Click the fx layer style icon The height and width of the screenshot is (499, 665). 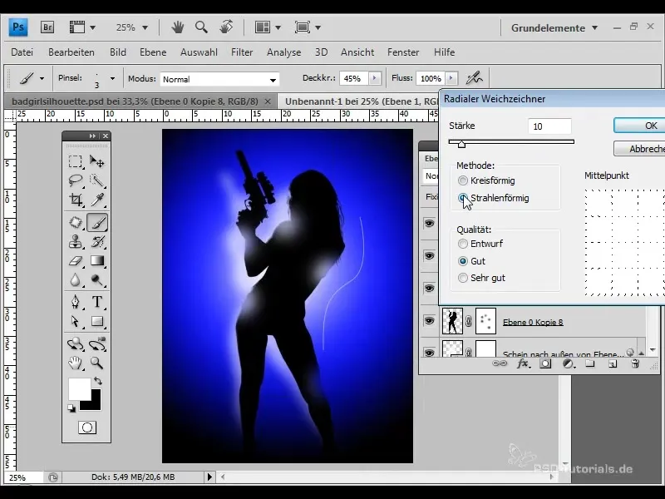523,363
